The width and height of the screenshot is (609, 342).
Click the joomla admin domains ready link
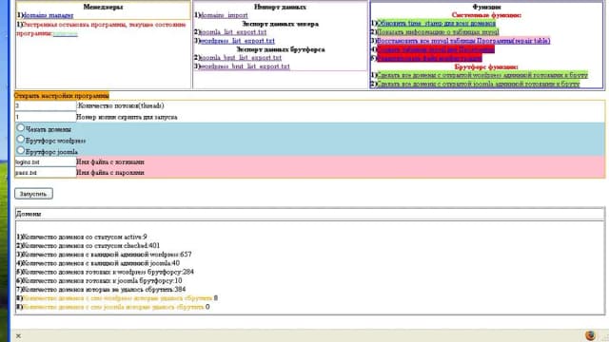click(478, 84)
